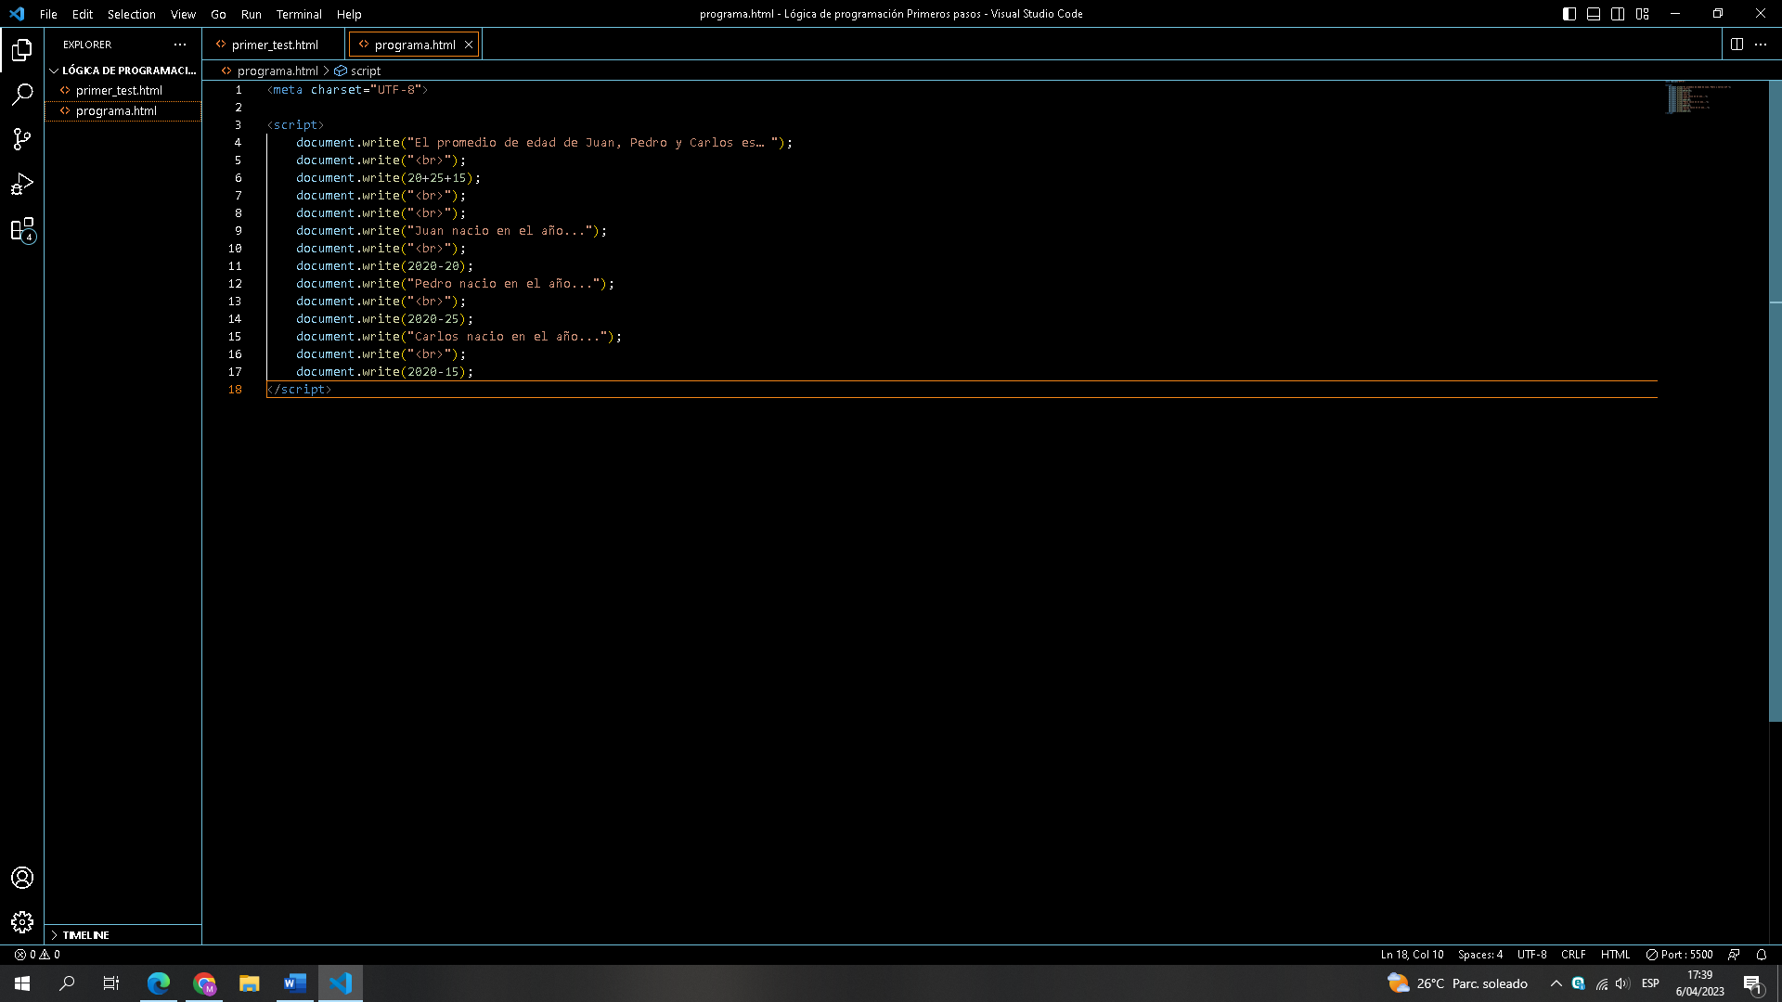This screenshot has height=1002, width=1782.
Task: Click script in the breadcrumb
Action: click(x=366, y=71)
